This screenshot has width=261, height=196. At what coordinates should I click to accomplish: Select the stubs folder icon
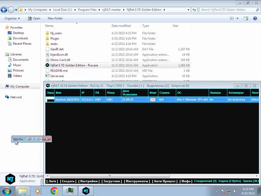[47, 44]
